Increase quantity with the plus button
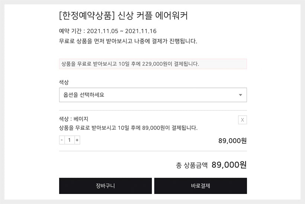Image resolution: width=305 pixels, height=204 pixels. pyautogui.click(x=77, y=140)
